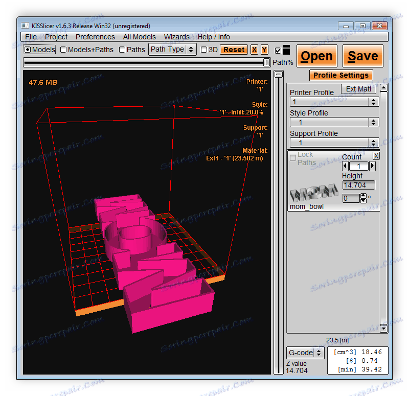Viewport: 409px width, 396px height.
Task: Click the mom_bowl model thumbnail
Action: 314,193
